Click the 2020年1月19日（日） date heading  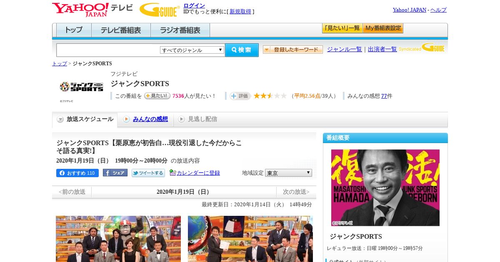184,192
